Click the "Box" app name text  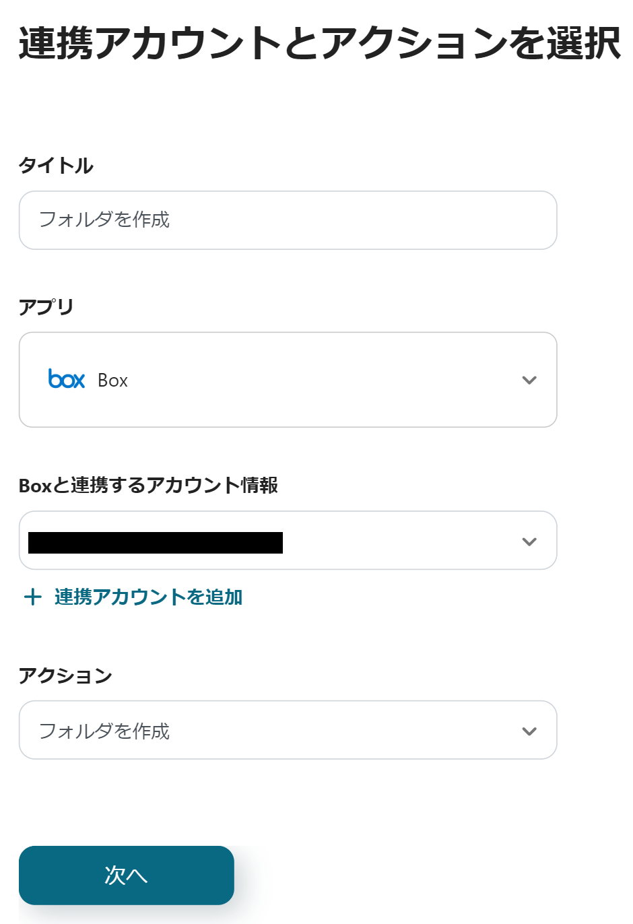click(112, 381)
